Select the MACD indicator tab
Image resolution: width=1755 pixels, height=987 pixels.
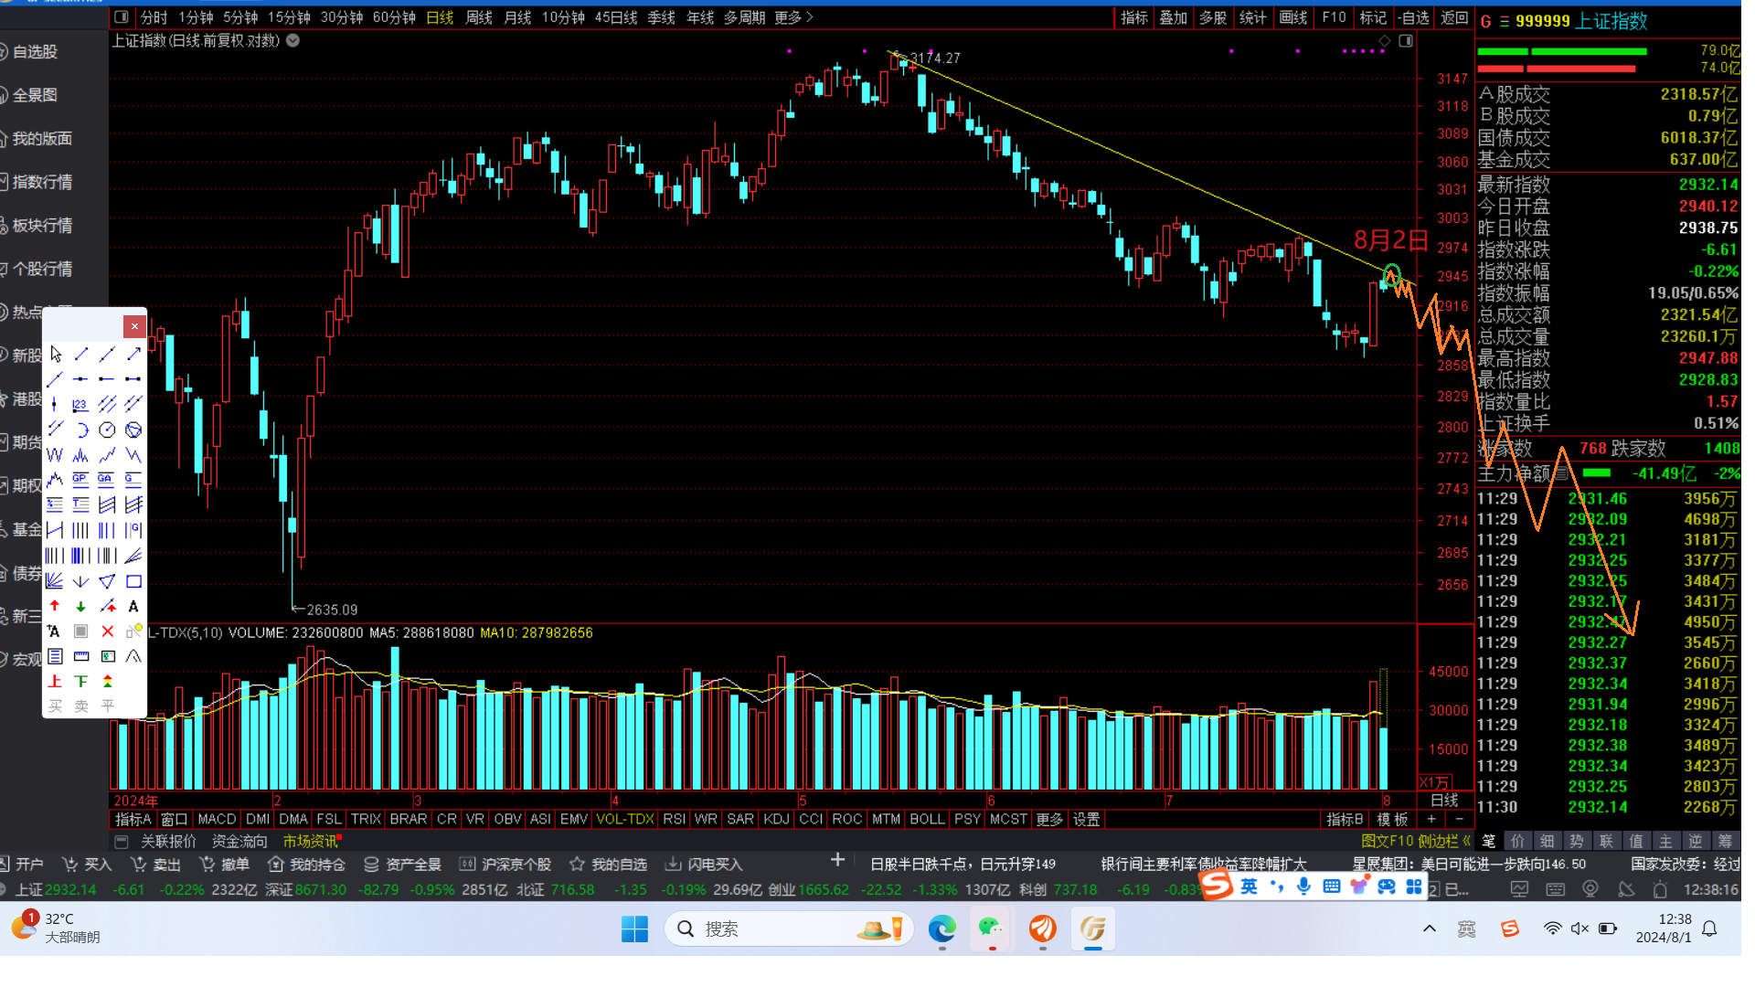(217, 819)
